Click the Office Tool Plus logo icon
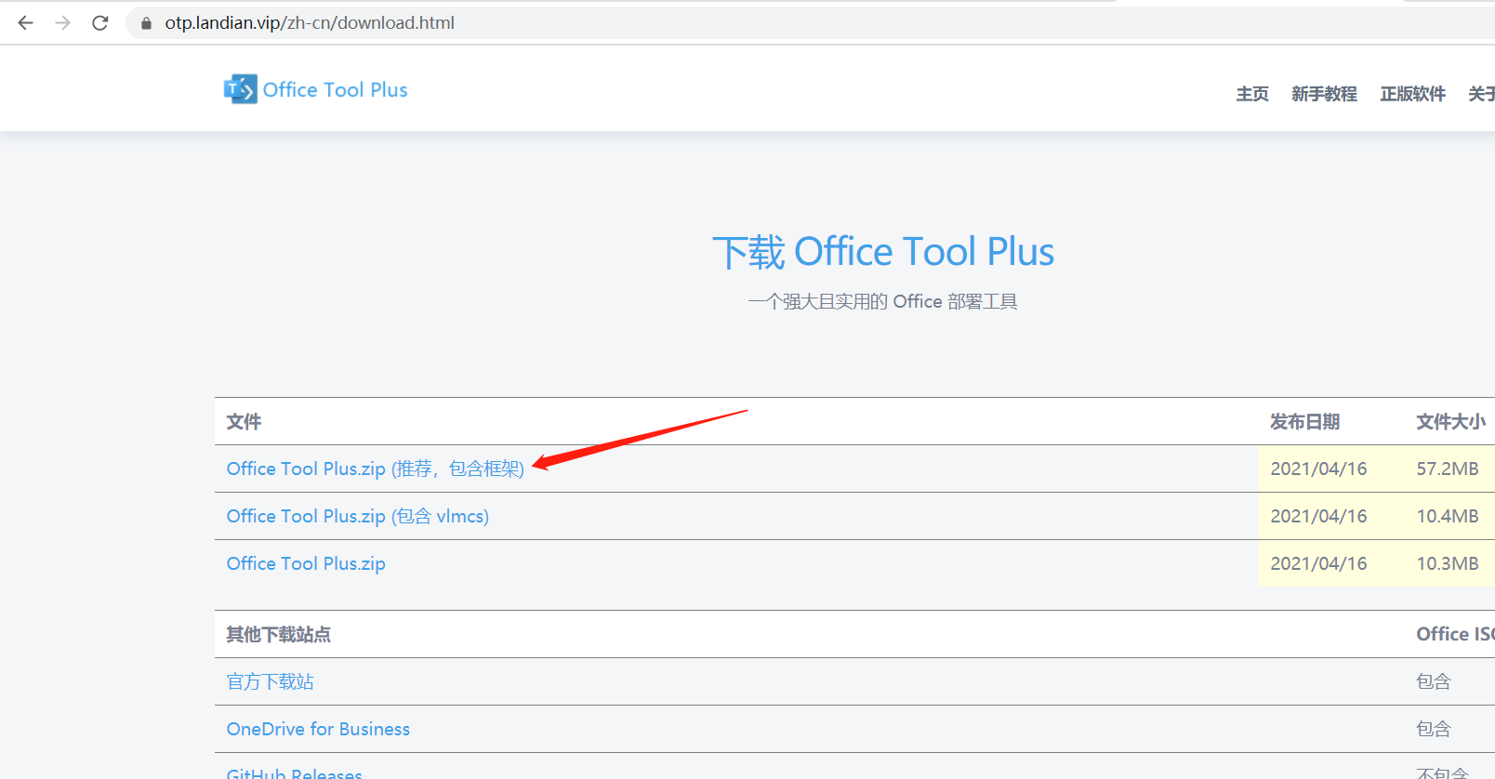Screen dimensions: 1495x779 [240, 89]
